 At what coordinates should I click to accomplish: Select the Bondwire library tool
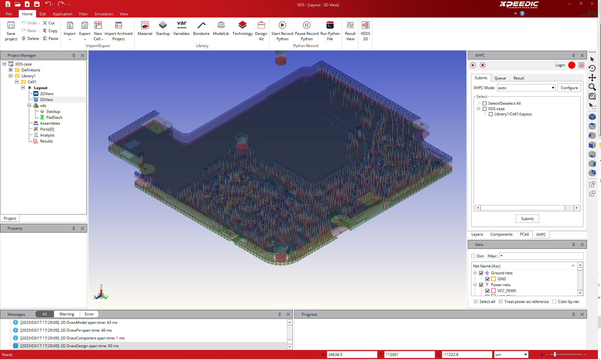tap(201, 28)
